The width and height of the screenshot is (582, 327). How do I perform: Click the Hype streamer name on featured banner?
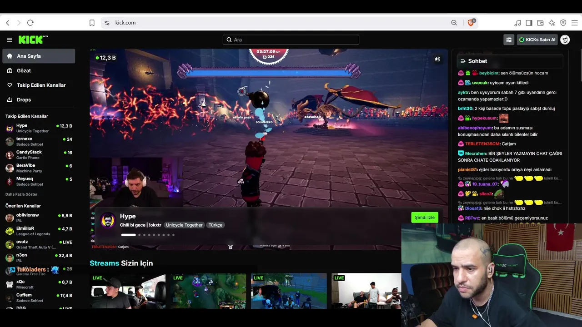(x=128, y=216)
